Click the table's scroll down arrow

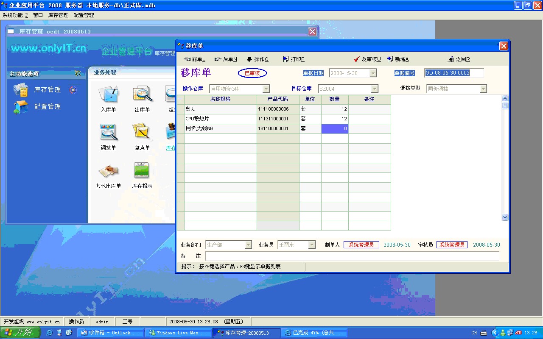click(505, 217)
